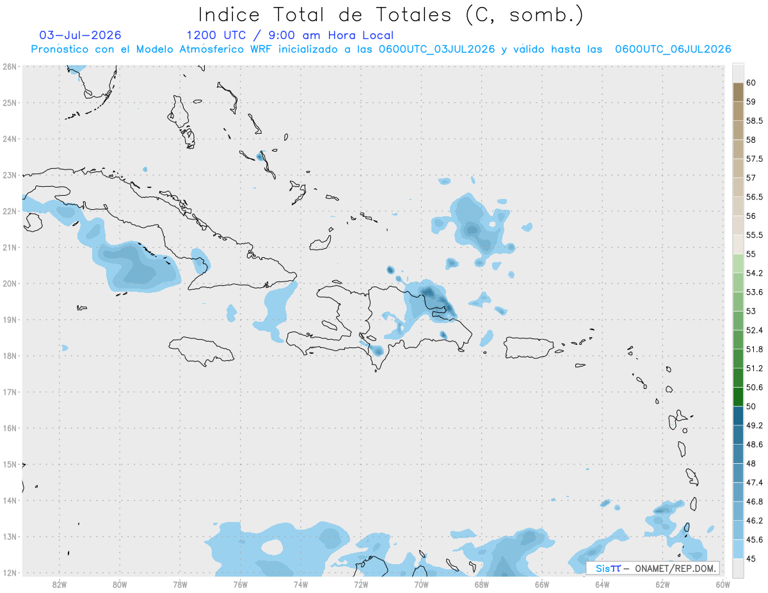Click the legend value 47.4
This screenshot has height=593, width=768.
tap(755, 482)
